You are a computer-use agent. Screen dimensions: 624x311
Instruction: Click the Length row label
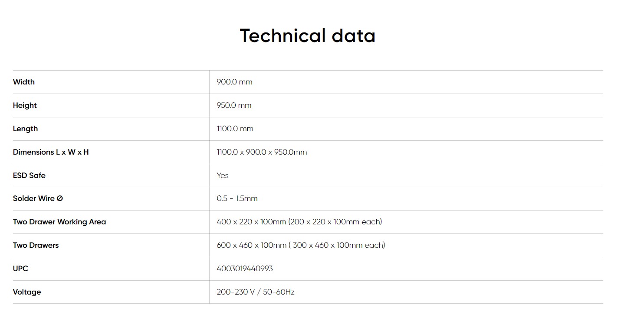point(25,129)
